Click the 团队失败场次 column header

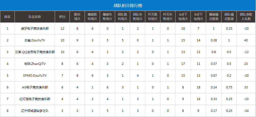click(x=138, y=17)
